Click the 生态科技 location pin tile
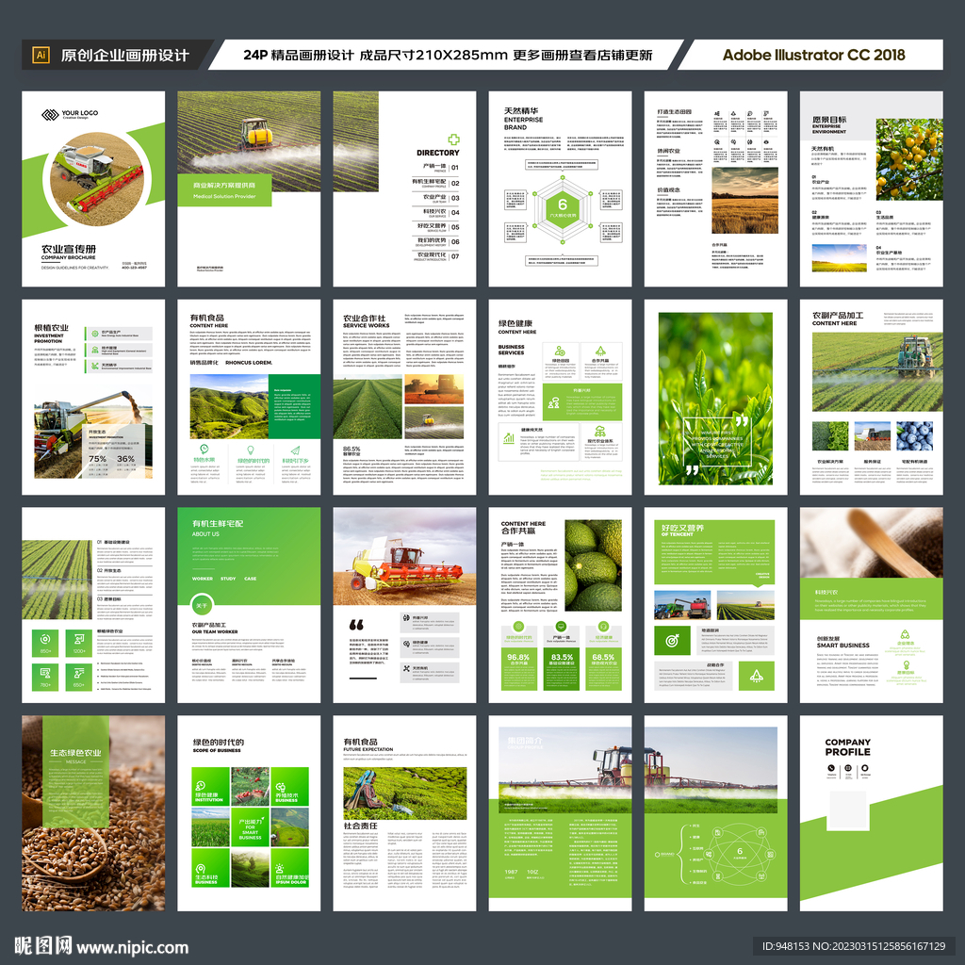The width and height of the screenshot is (965, 965). pos(210,868)
